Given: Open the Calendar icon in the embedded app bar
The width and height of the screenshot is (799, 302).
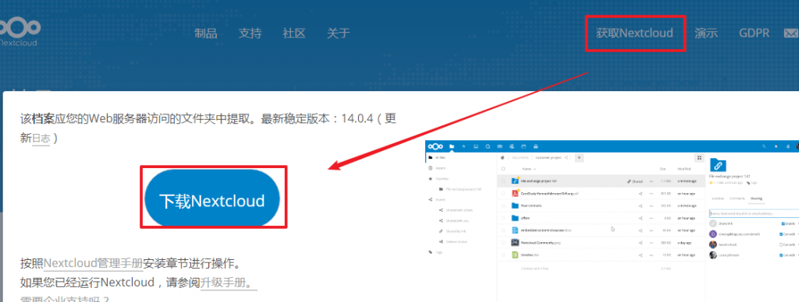Looking at the screenshot, I should click(524, 146).
